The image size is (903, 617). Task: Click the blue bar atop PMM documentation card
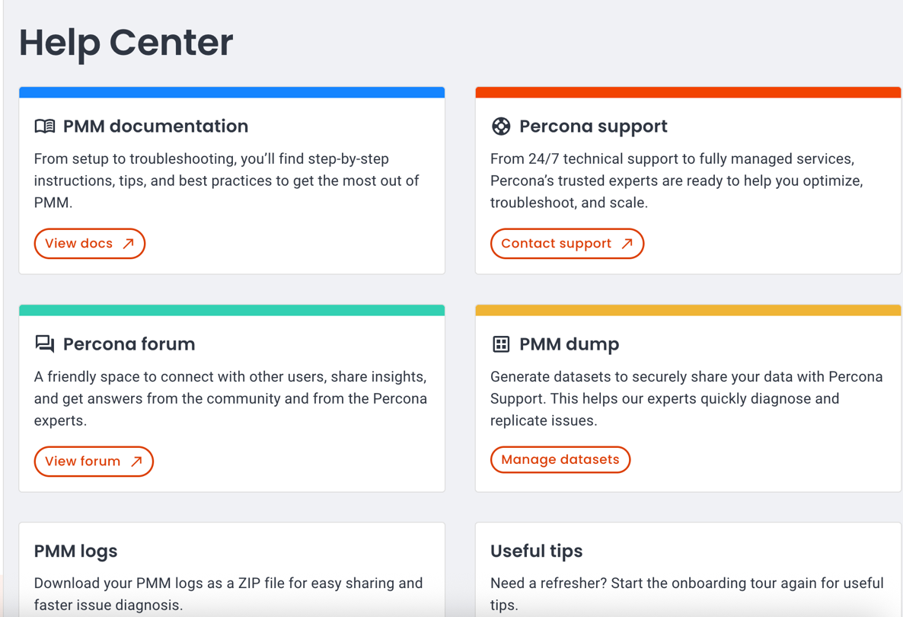[x=231, y=91]
